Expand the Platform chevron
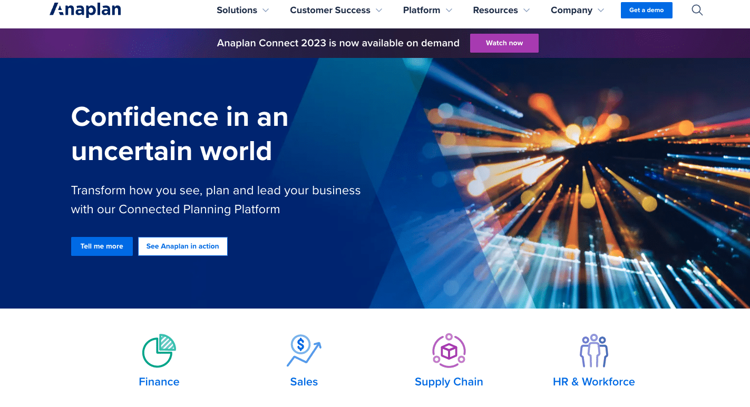The width and height of the screenshot is (750, 407). click(449, 11)
